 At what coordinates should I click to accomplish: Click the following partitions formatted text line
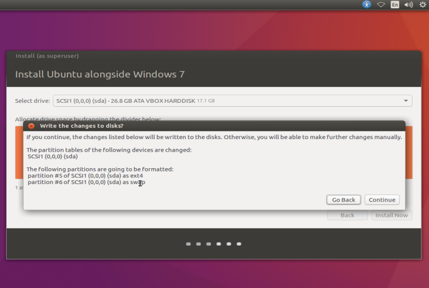click(100, 169)
